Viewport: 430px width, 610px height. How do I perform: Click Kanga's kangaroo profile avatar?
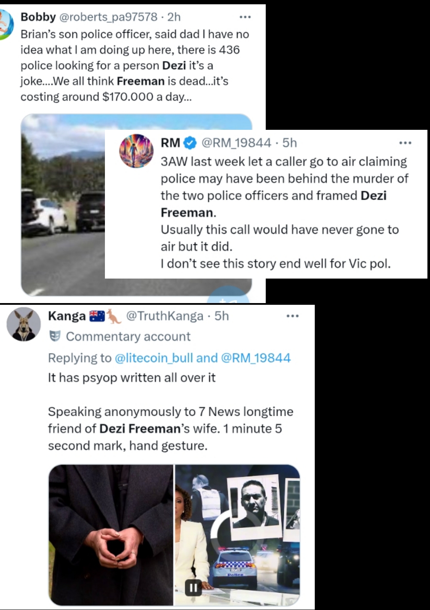[x=24, y=324]
